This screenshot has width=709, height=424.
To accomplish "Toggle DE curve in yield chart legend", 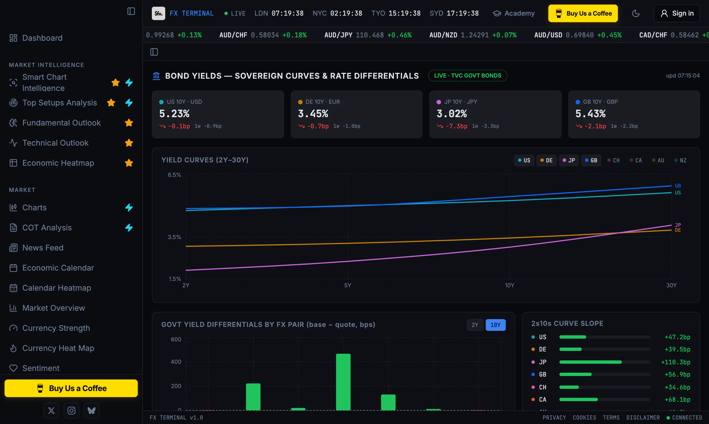I will pyautogui.click(x=546, y=160).
